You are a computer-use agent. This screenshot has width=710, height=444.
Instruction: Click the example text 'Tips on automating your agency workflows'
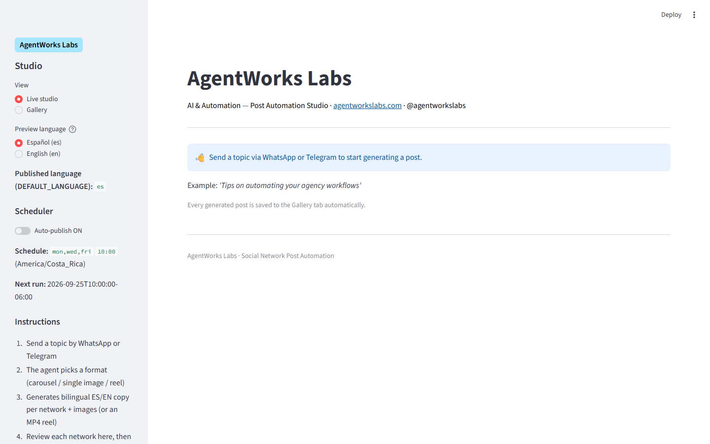click(290, 185)
